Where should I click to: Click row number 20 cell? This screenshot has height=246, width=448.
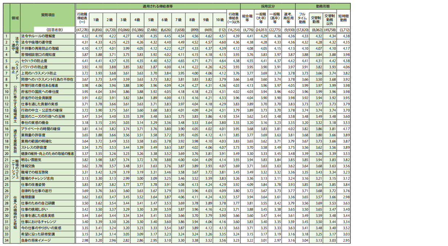7,153
